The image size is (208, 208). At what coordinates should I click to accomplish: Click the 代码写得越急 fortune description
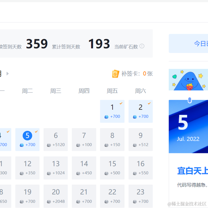(193, 185)
